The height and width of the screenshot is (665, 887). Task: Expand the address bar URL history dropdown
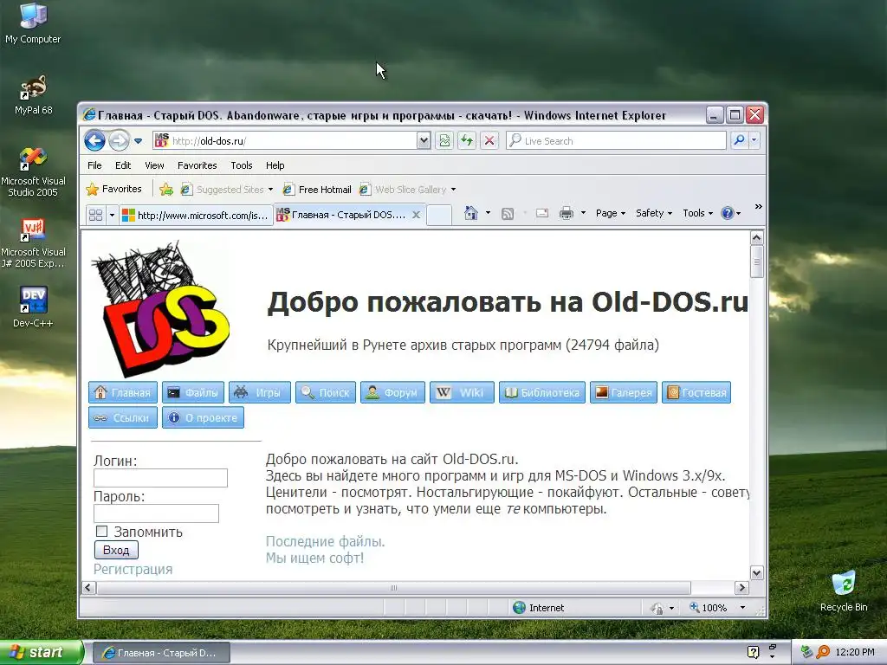coord(424,141)
